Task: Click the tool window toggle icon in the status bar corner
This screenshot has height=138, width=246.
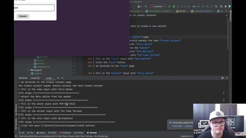Action: (x=16, y=136)
